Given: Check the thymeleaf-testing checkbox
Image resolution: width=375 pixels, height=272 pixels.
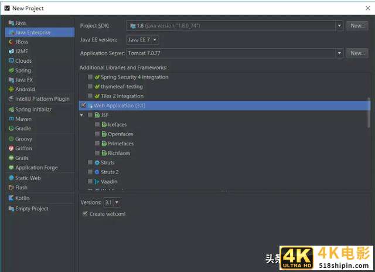Looking at the screenshot, I should 90,86.
